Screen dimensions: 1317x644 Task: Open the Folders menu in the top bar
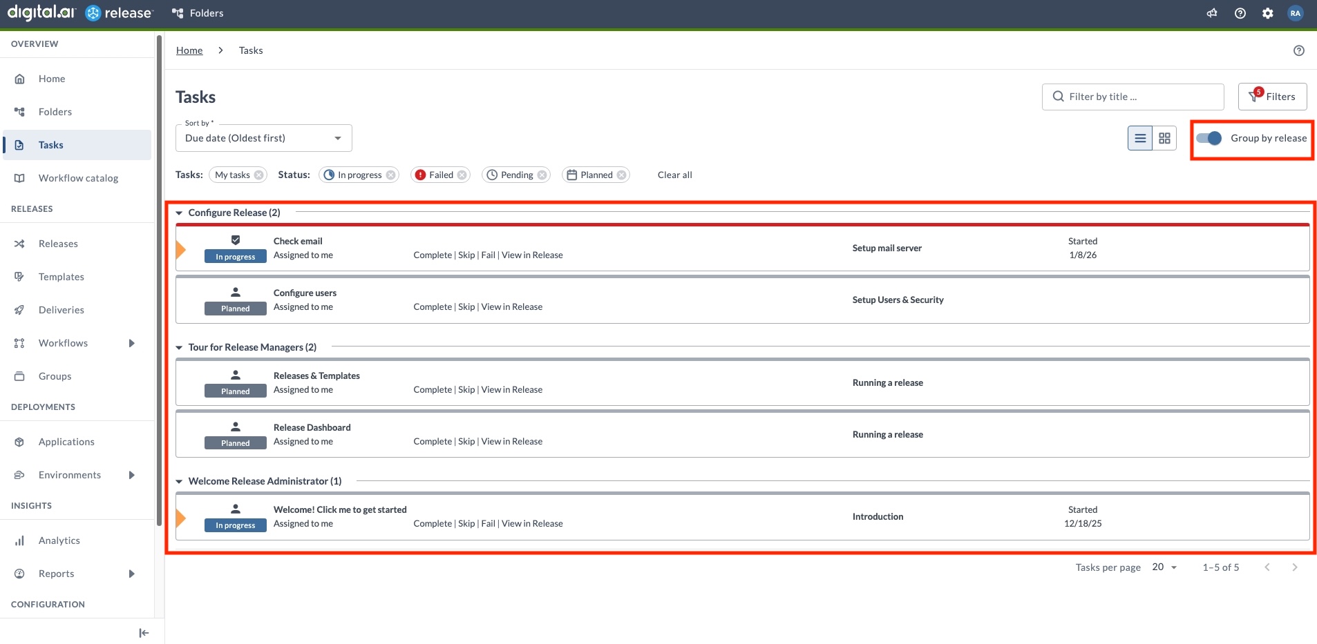[x=197, y=12]
